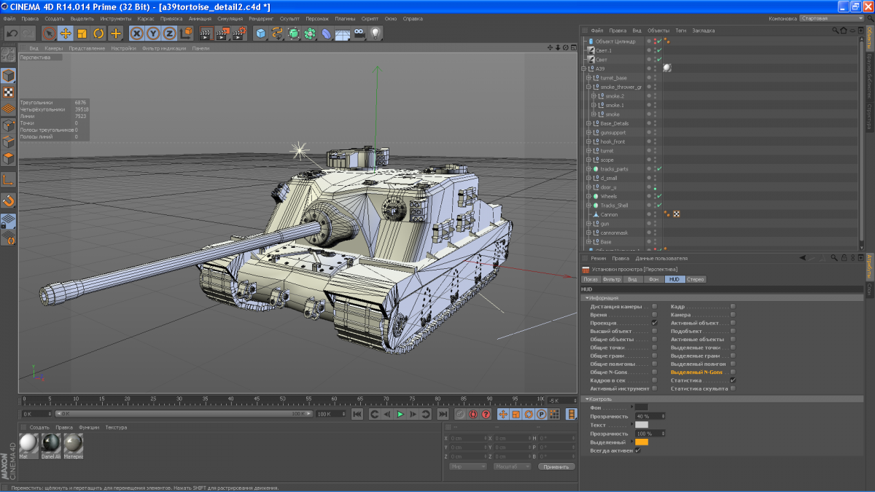Viewport: 875px width, 492px height.
Task: Select the Rotate tool in the top toolbar
Action: coord(98,33)
